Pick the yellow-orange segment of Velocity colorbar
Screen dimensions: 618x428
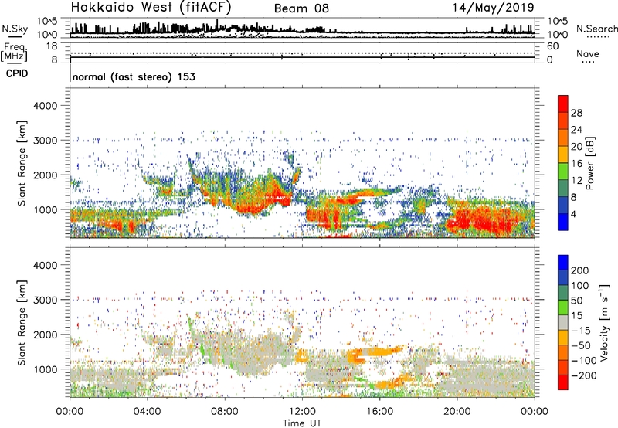pos(563,338)
